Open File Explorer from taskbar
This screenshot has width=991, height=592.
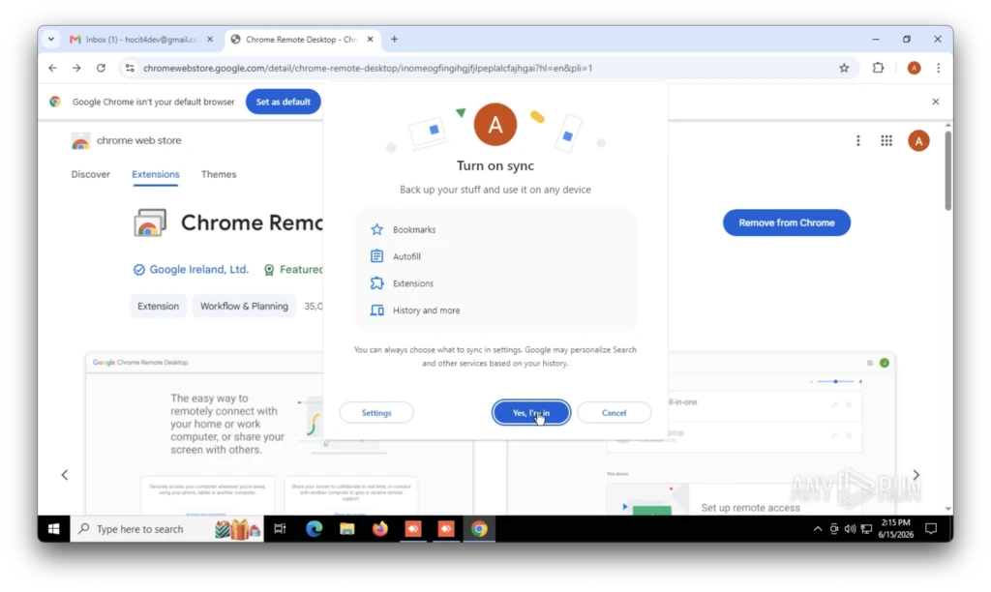[x=347, y=529]
